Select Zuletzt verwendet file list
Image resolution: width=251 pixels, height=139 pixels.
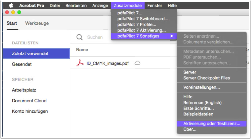tap(36, 54)
